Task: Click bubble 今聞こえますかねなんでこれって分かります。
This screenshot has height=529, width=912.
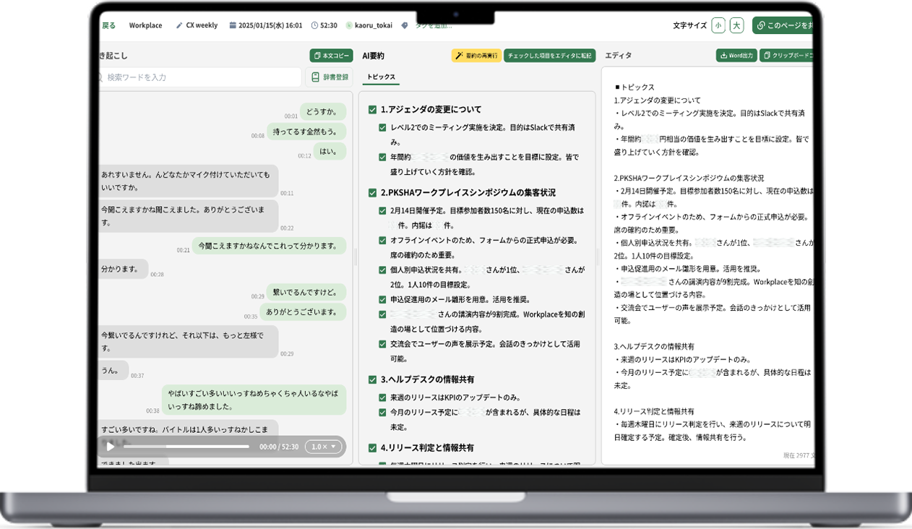Action: pos(269,246)
